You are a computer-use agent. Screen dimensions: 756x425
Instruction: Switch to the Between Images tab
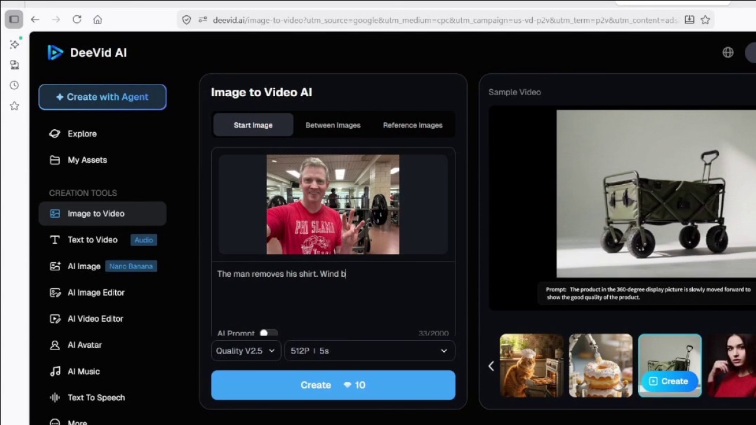(333, 125)
